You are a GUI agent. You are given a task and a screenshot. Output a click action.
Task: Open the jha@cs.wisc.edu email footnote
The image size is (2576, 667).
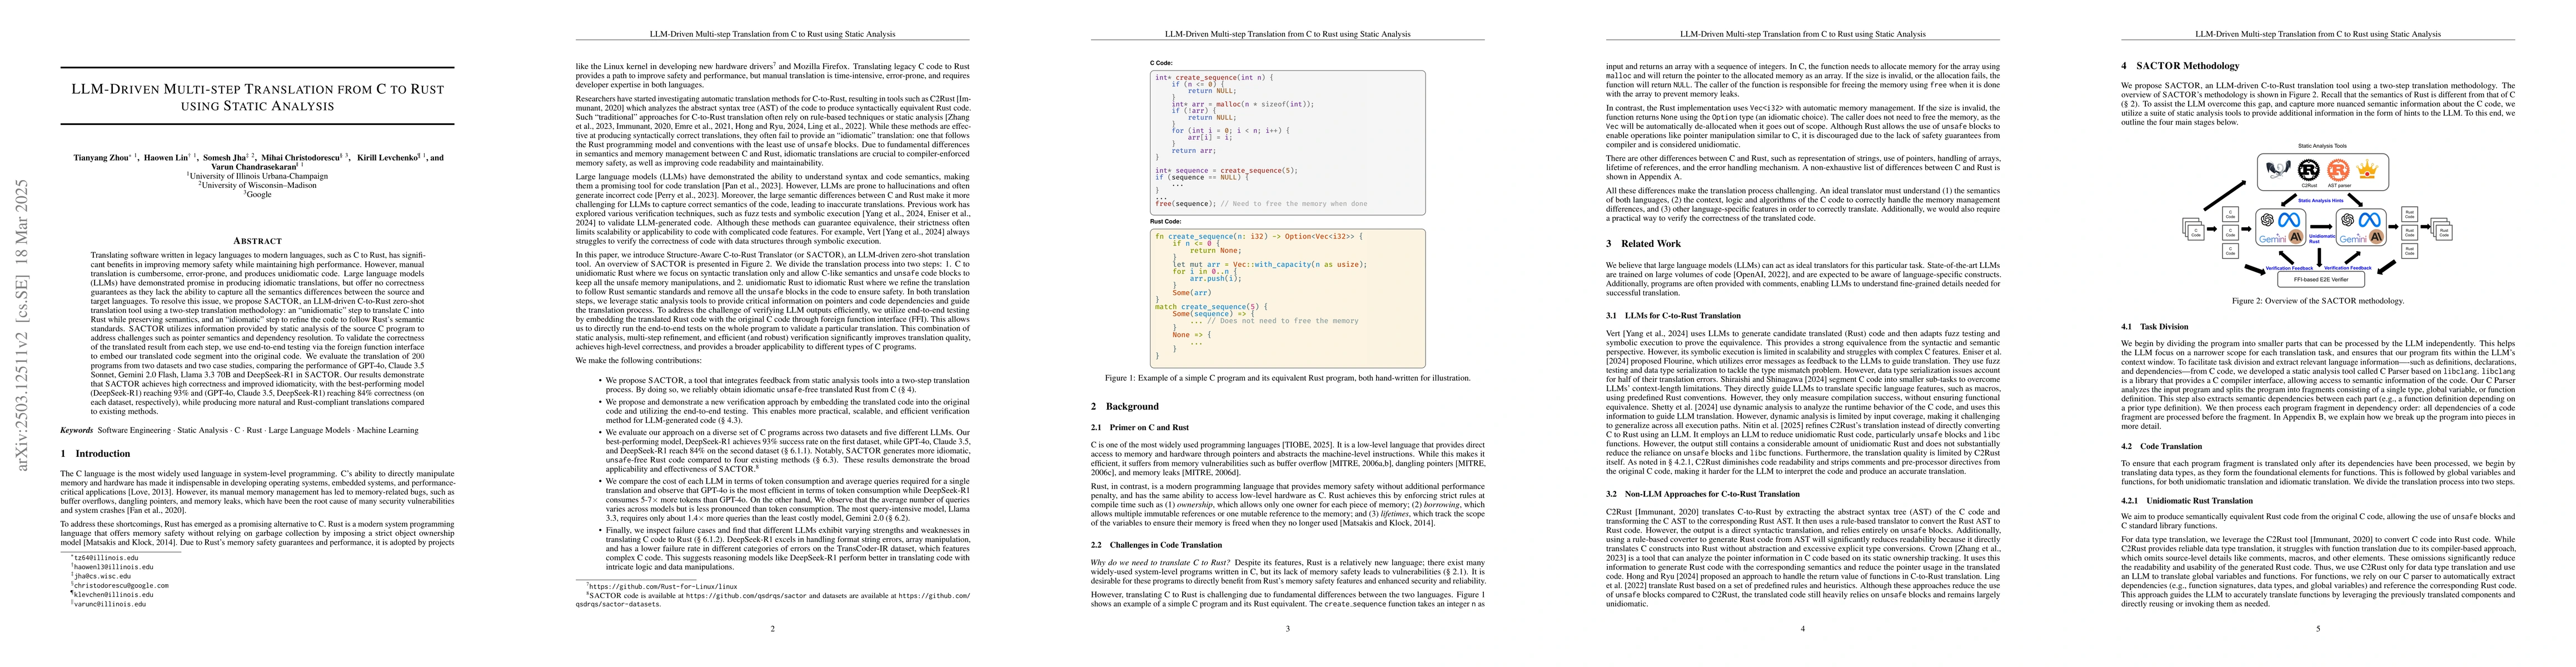point(103,576)
